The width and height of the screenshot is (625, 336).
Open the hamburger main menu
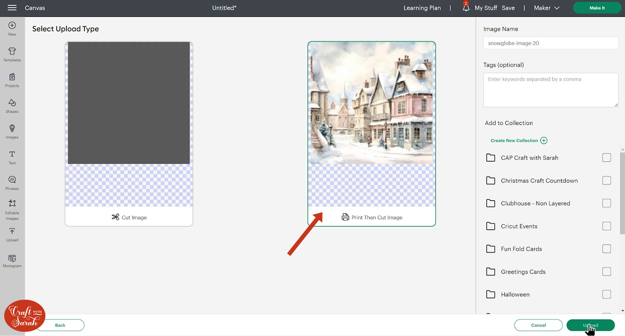pos(12,8)
